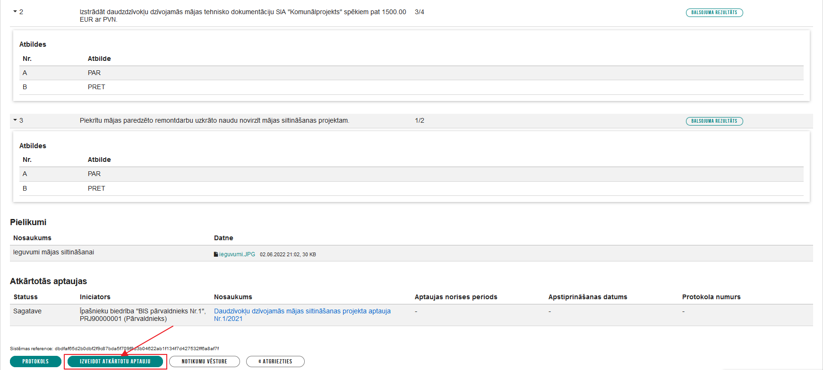Click the Iniciators column header

pyautogui.click(x=95, y=297)
